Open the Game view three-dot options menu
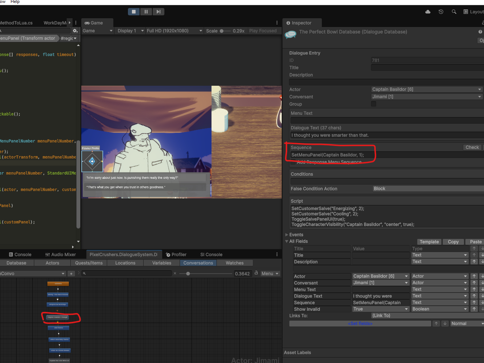 [277, 23]
